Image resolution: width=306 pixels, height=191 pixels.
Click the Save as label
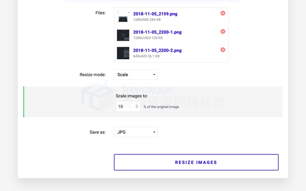[98, 132]
